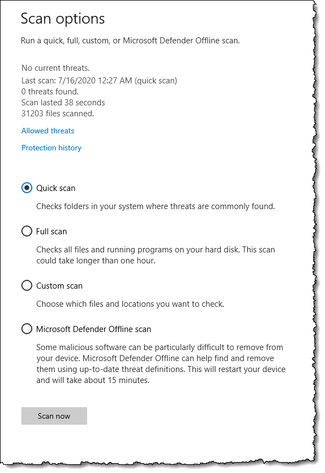This screenshot has height=473, width=325.
Task: Click the 'Scan lasted 38 seconds' text
Action: [63, 103]
